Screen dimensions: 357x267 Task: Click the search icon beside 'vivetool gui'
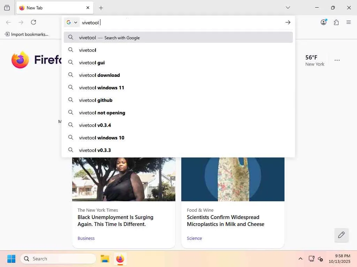click(71, 63)
